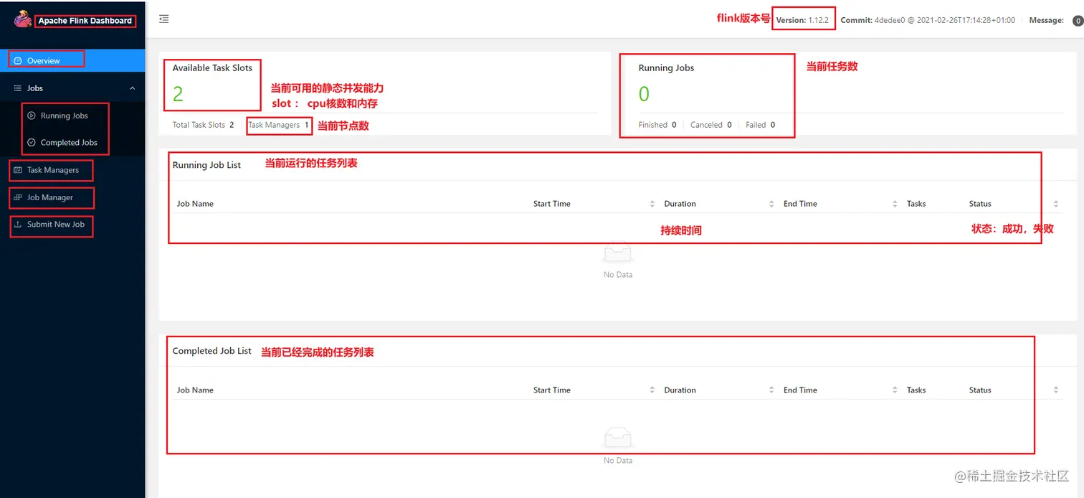Click the empty inbox icon in Completed Job List
1084x498 pixels.
tap(618, 438)
